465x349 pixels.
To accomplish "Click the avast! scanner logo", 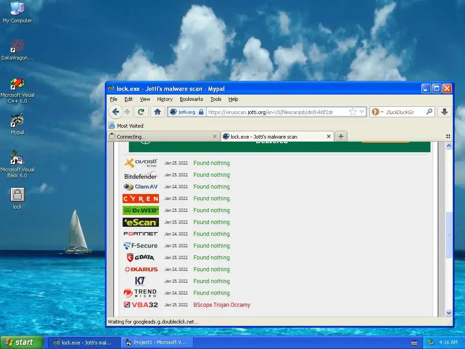I will 141,163.
